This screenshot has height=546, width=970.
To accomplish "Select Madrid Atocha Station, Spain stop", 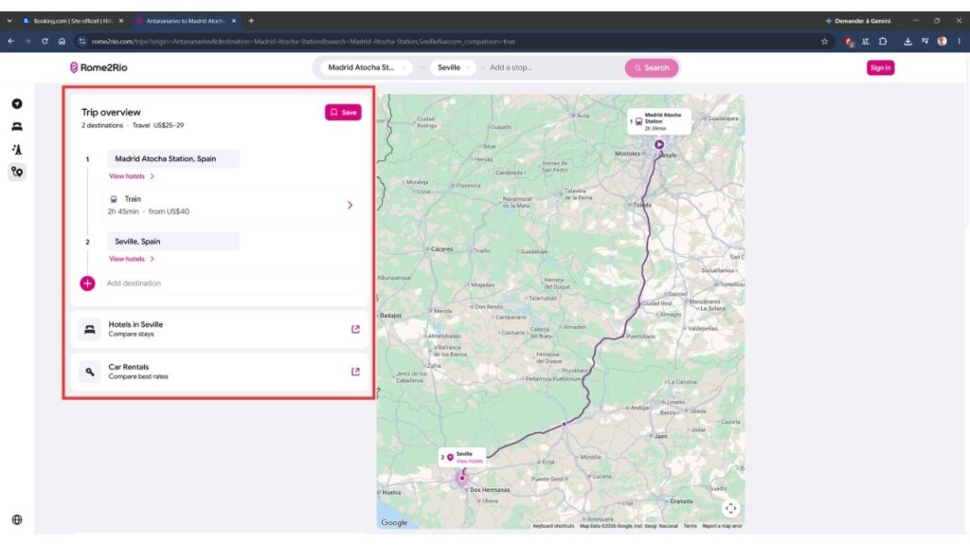I will 172,158.
